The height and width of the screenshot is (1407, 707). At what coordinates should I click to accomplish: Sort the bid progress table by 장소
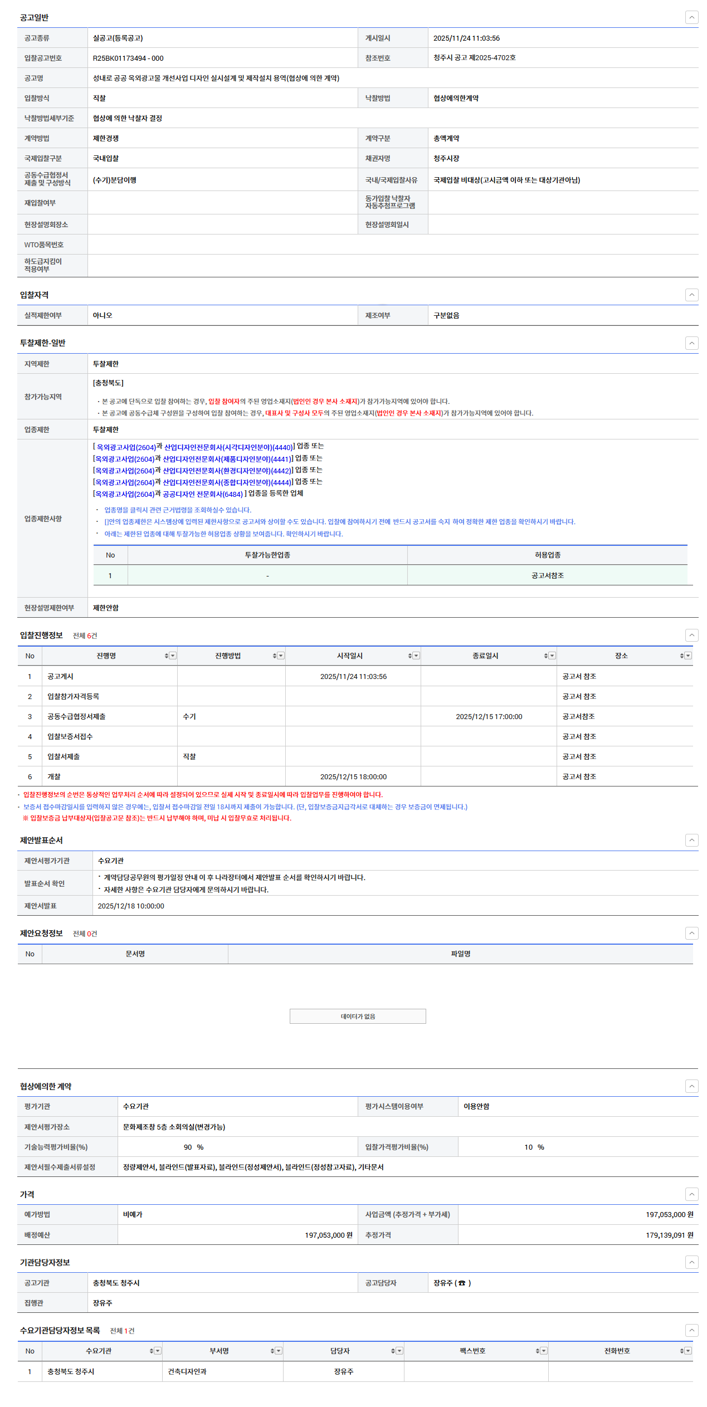(x=682, y=656)
